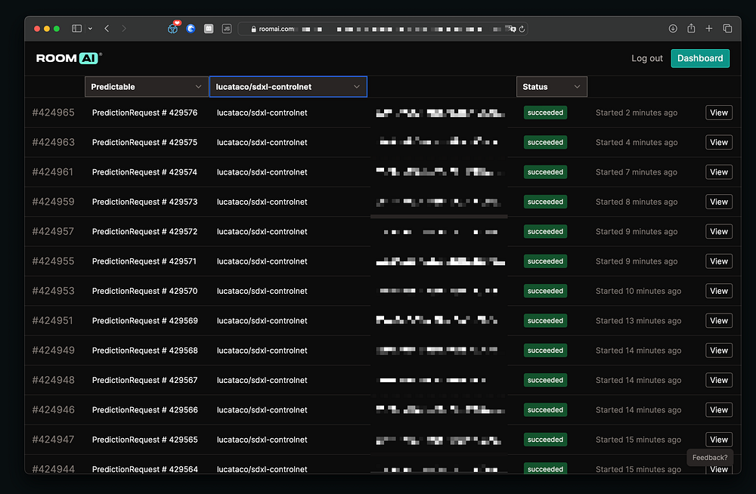
Task: Expand sidebar options chevron next to sidebar icon
Action: coord(91,29)
